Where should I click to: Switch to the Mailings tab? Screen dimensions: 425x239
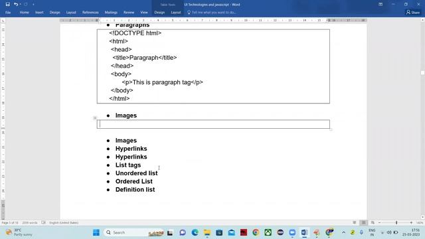[x=111, y=13]
